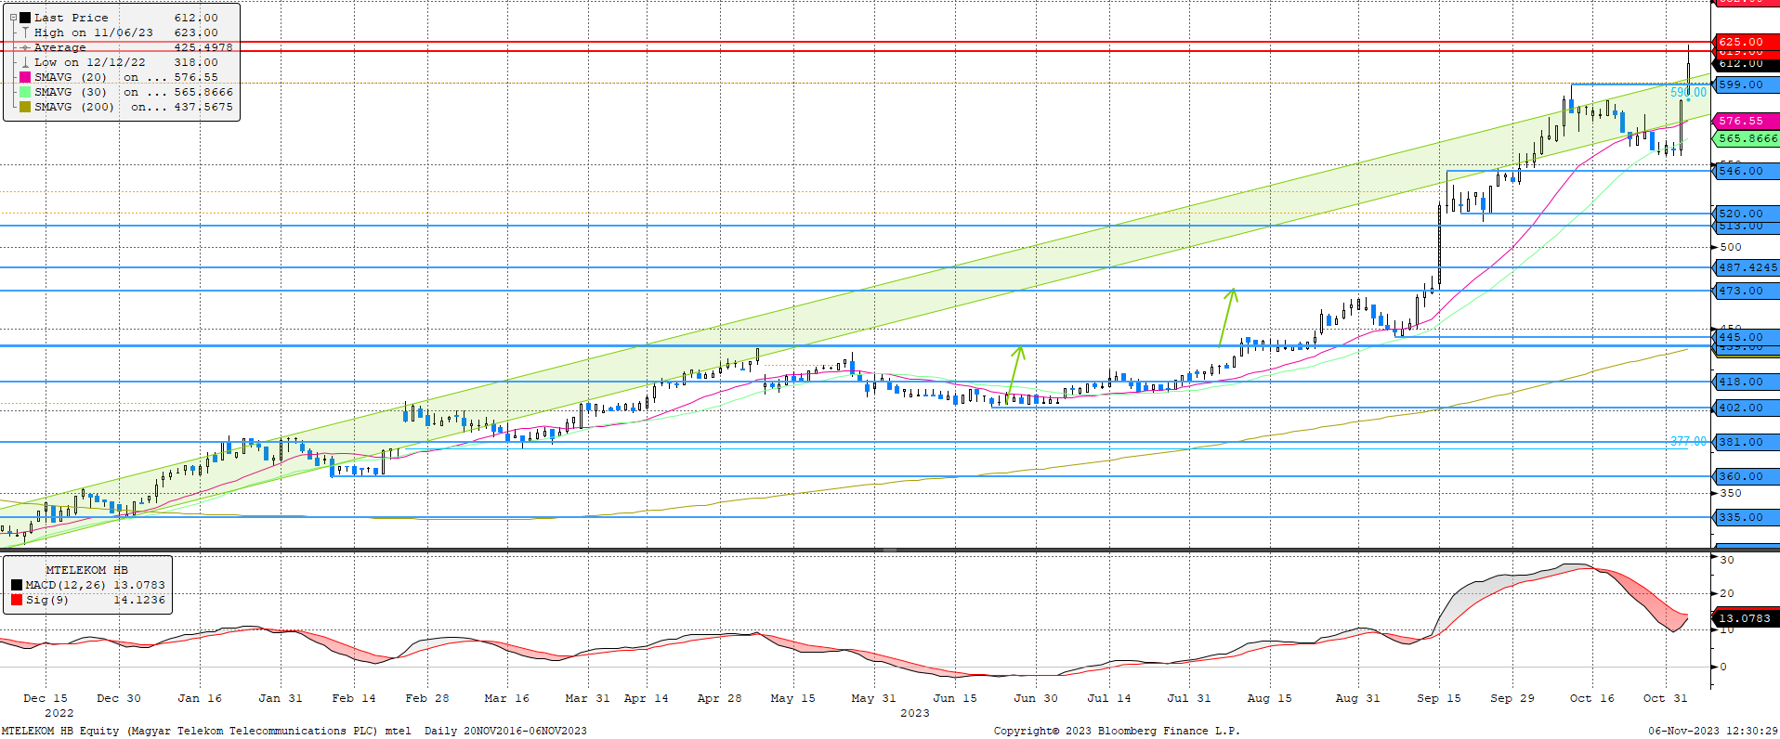Click the black Last Price color swatch

(25, 18)
